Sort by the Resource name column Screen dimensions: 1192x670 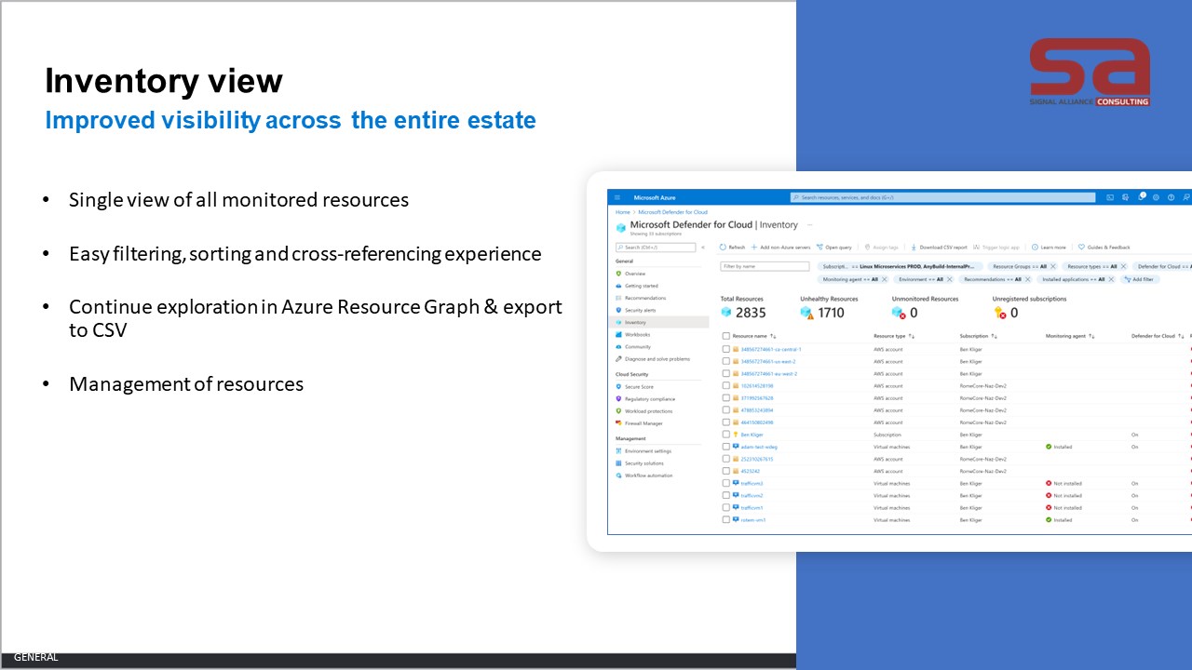(754, 336)
